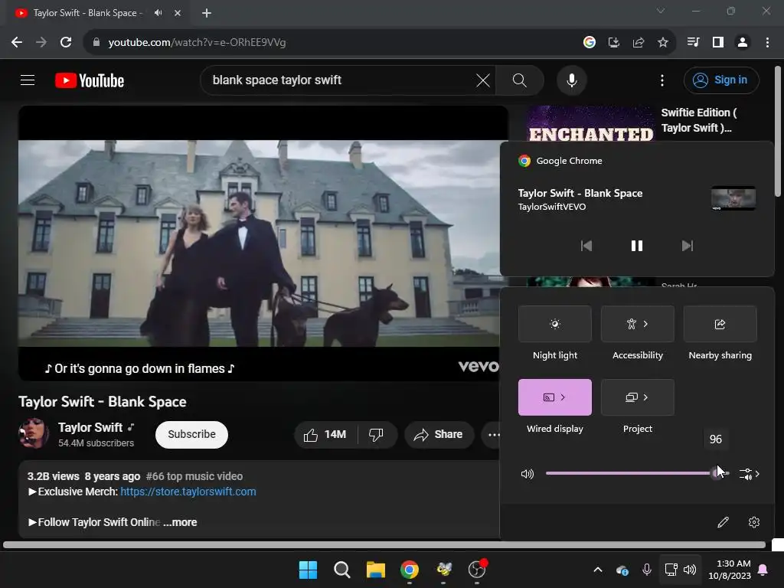Go back with browser back arrow

coord(17,43)
